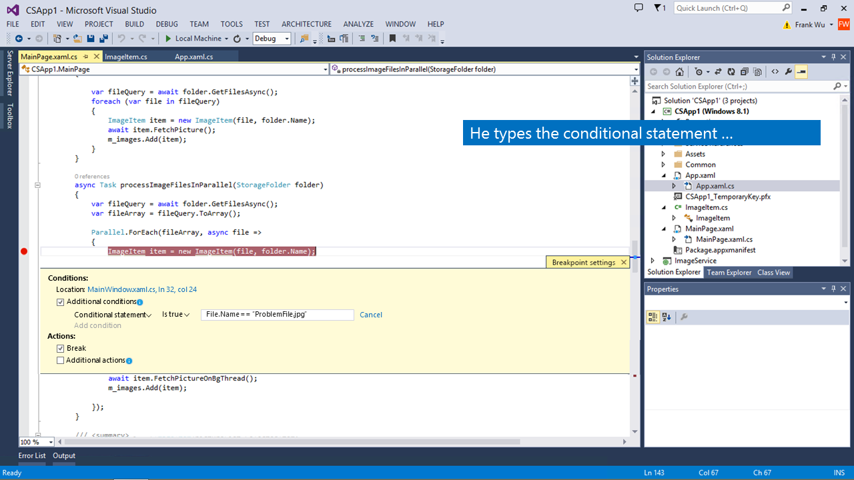Click the Home icon in Solution Explorer
Viewport: 854px width, 480px height.
679,72
